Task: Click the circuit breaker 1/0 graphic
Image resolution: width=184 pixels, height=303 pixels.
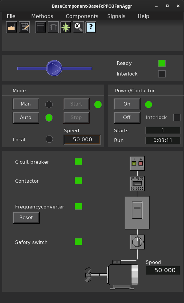Action: click(137, 164)
